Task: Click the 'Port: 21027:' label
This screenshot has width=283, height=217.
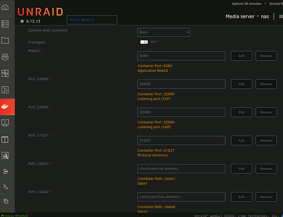Action: 39,135
